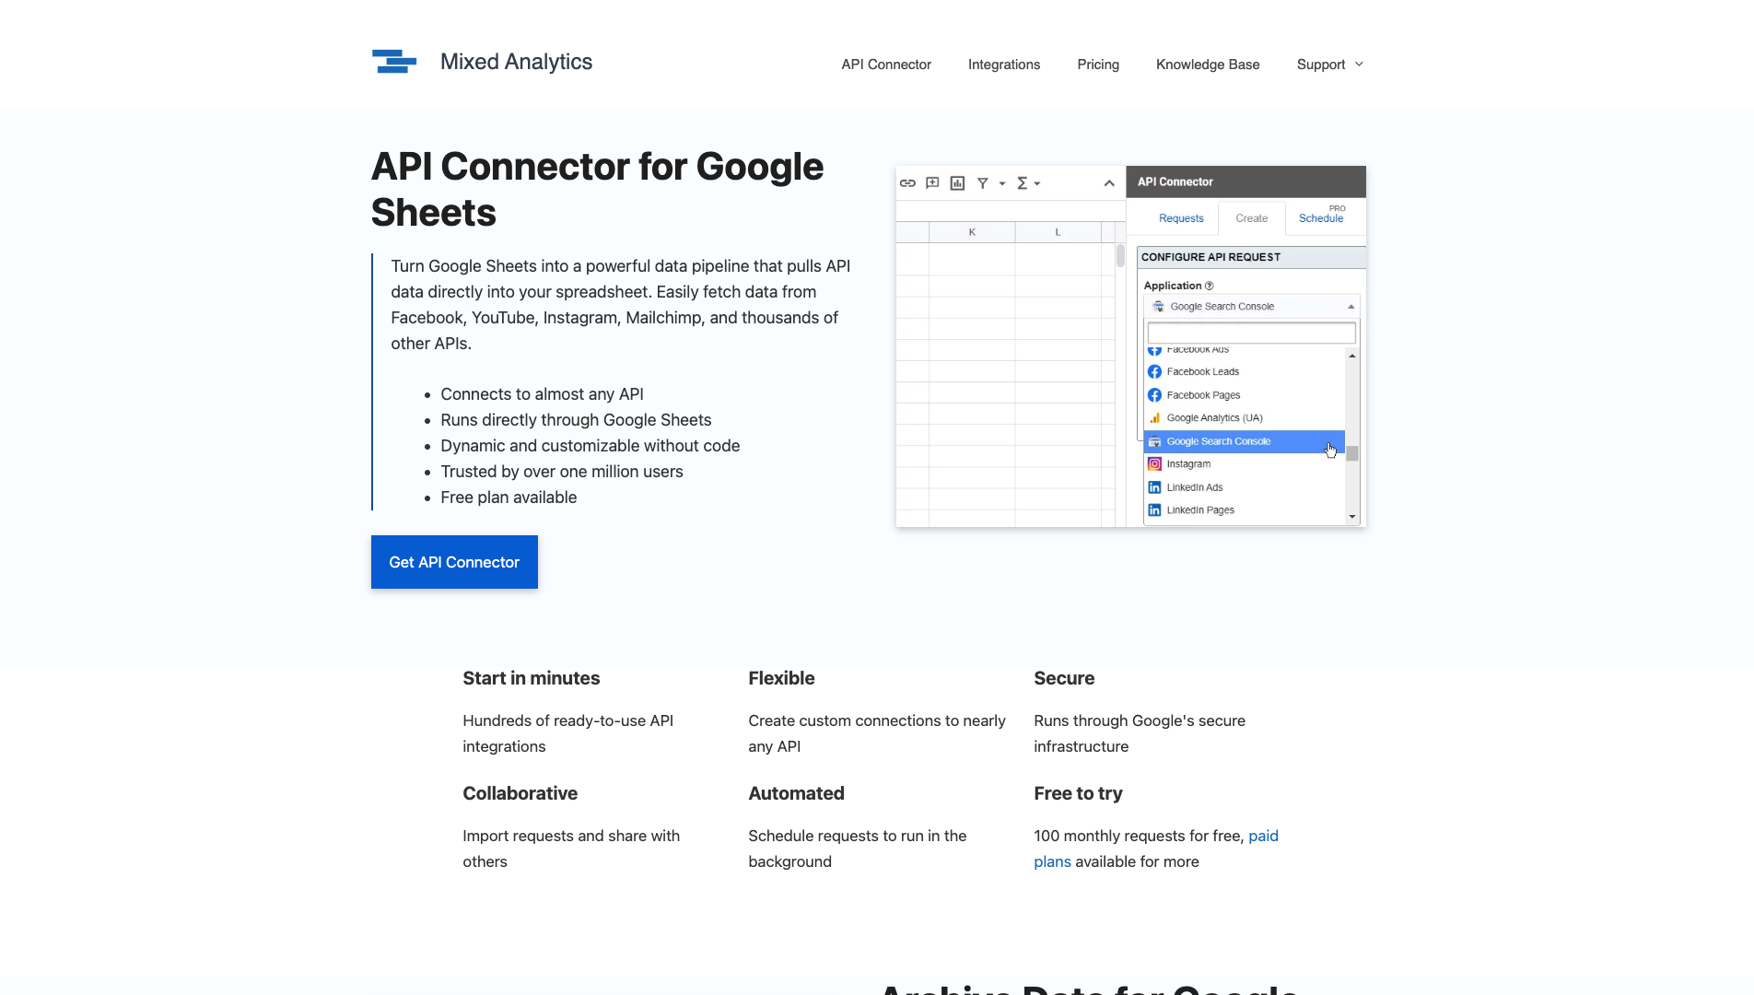Click the Application help question mark icon
The height and width of the screenshot is (995, 1754).
coord(1210,286)
